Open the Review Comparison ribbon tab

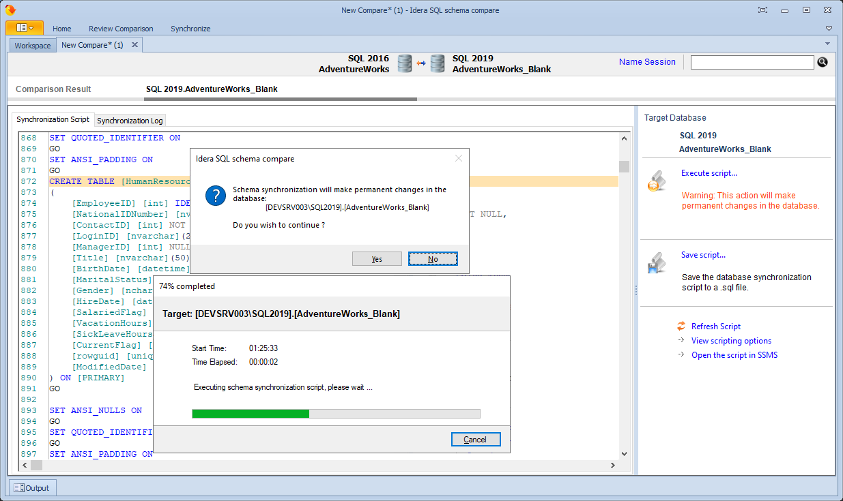click(121, 29)
